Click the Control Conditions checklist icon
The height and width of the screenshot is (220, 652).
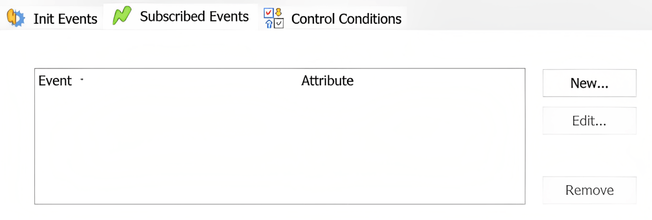click(x=274, y=18)
